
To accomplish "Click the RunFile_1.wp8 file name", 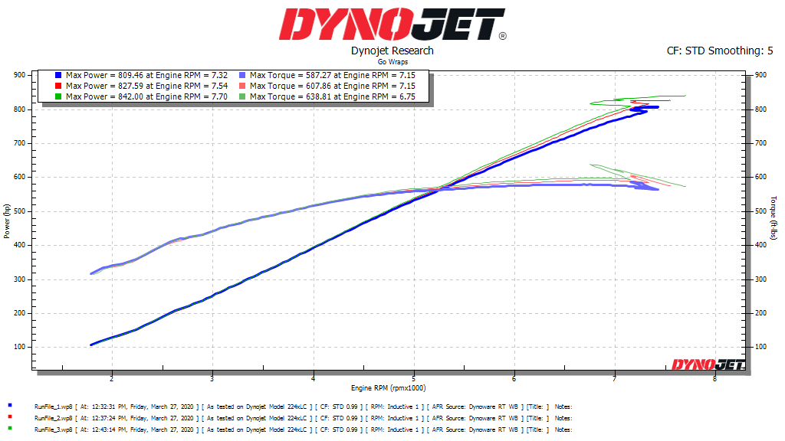I will pyautogui.click(x=53, y=407).
